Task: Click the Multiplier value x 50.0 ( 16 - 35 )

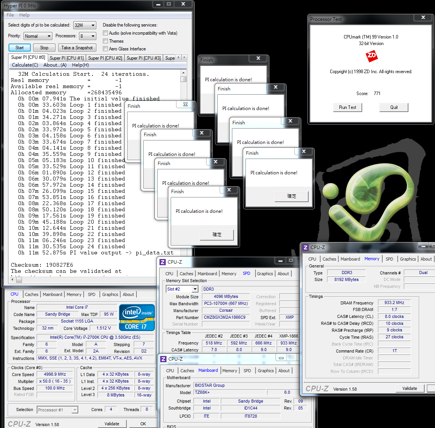Action: (x=55, y=381)
